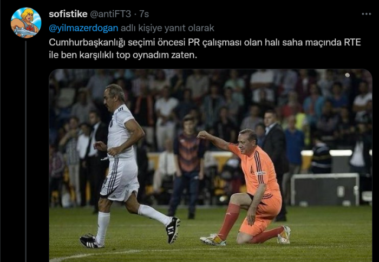Open sofistike's He-Man profile avatar
The height and width of the screenshot is (262, 379).
click(26, 23)
